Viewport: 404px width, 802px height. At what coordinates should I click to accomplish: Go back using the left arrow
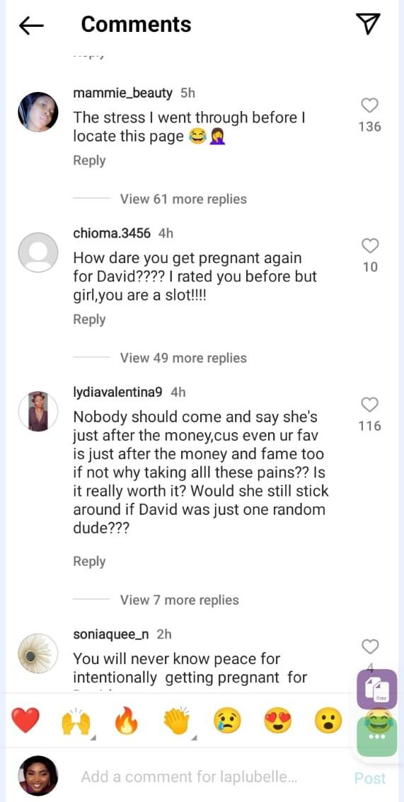31,25
